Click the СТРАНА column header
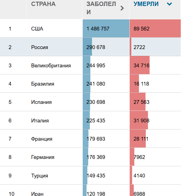Screen dimensions: 181x196 43,4
